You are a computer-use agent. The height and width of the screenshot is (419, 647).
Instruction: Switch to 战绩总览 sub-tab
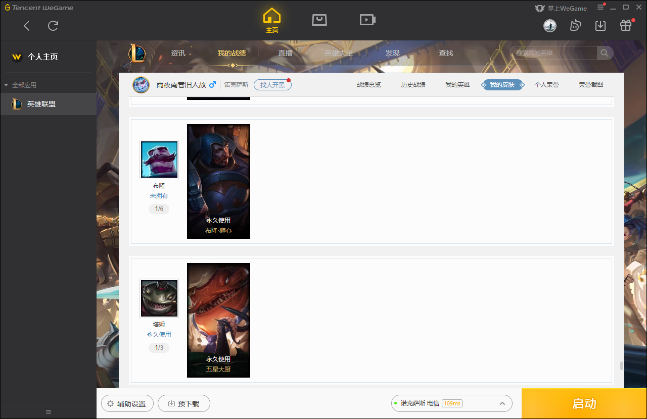point(368,85)
